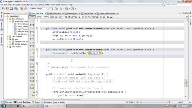Viewport: 192px width, 108px height.
Task: Select the sqlitejdbc jar library node
Action: (x=21, y=42)
